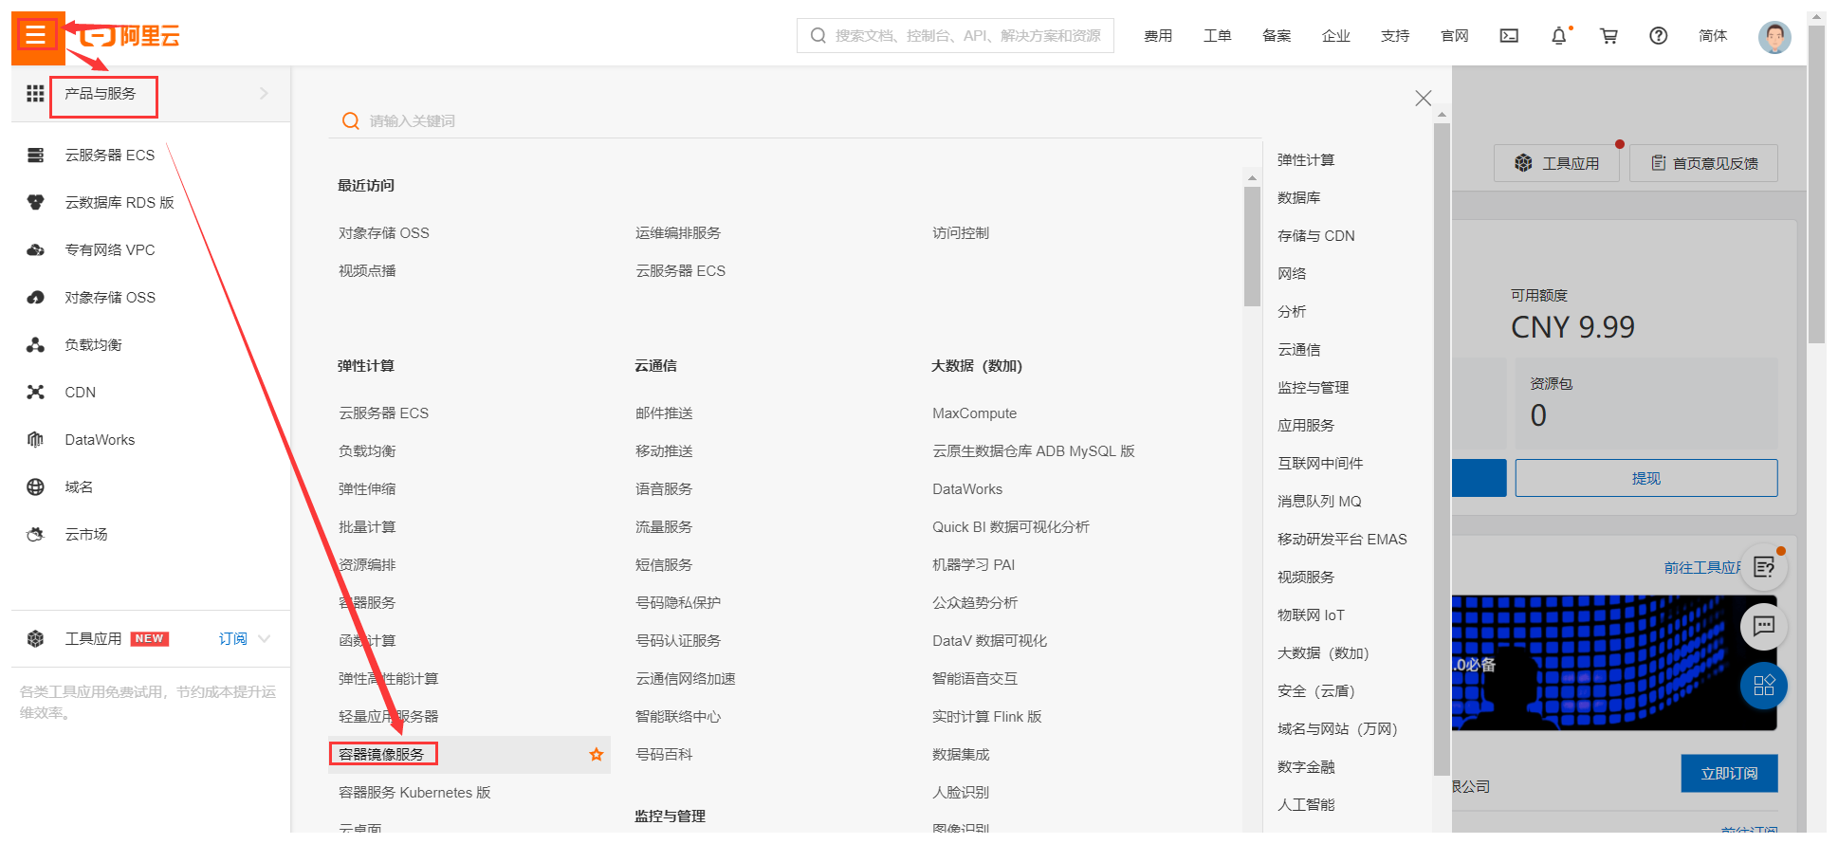Close the products panel with X

[x=1423, y=98]
